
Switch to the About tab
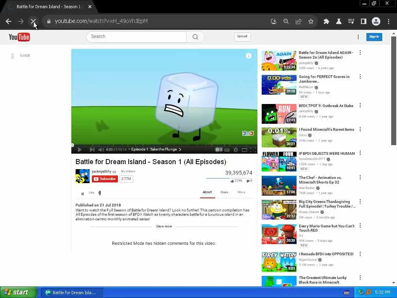(207, 192)
